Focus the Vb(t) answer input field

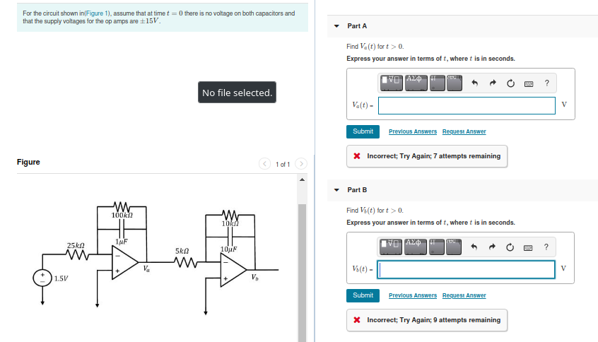tap(466, 269)
